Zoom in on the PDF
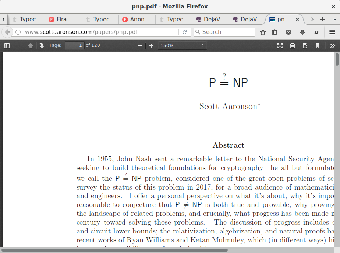The image size is (340, 253). (151, 46)
